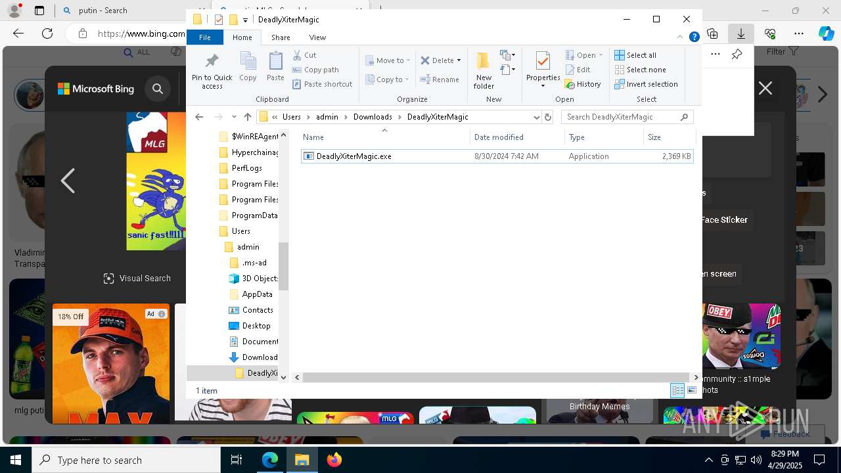
Task: Choose Copy path command
Action: (x=315, y=70)
